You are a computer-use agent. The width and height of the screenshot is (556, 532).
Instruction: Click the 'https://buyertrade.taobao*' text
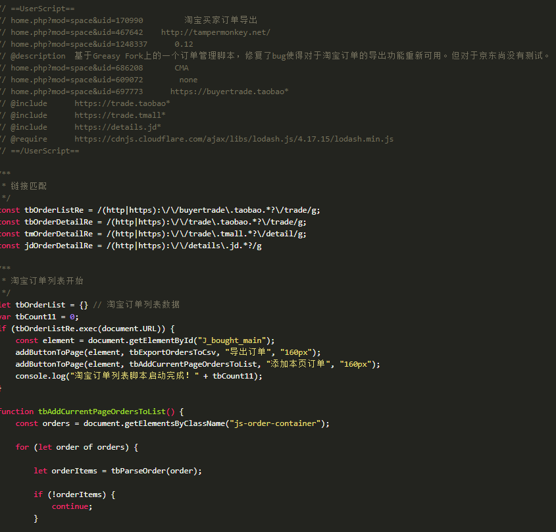click(230, 92)
